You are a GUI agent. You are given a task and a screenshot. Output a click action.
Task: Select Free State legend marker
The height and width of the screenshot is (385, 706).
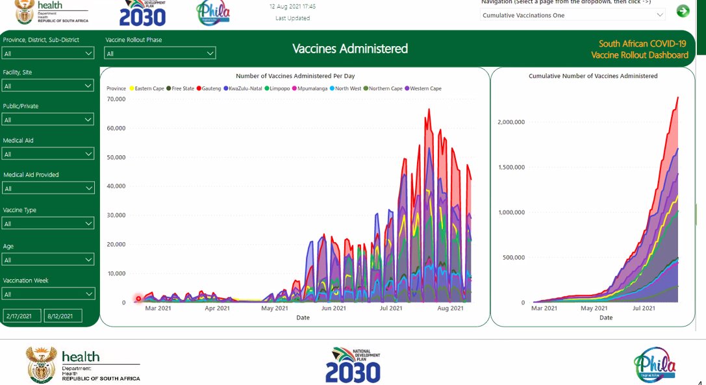pos(169,89)
